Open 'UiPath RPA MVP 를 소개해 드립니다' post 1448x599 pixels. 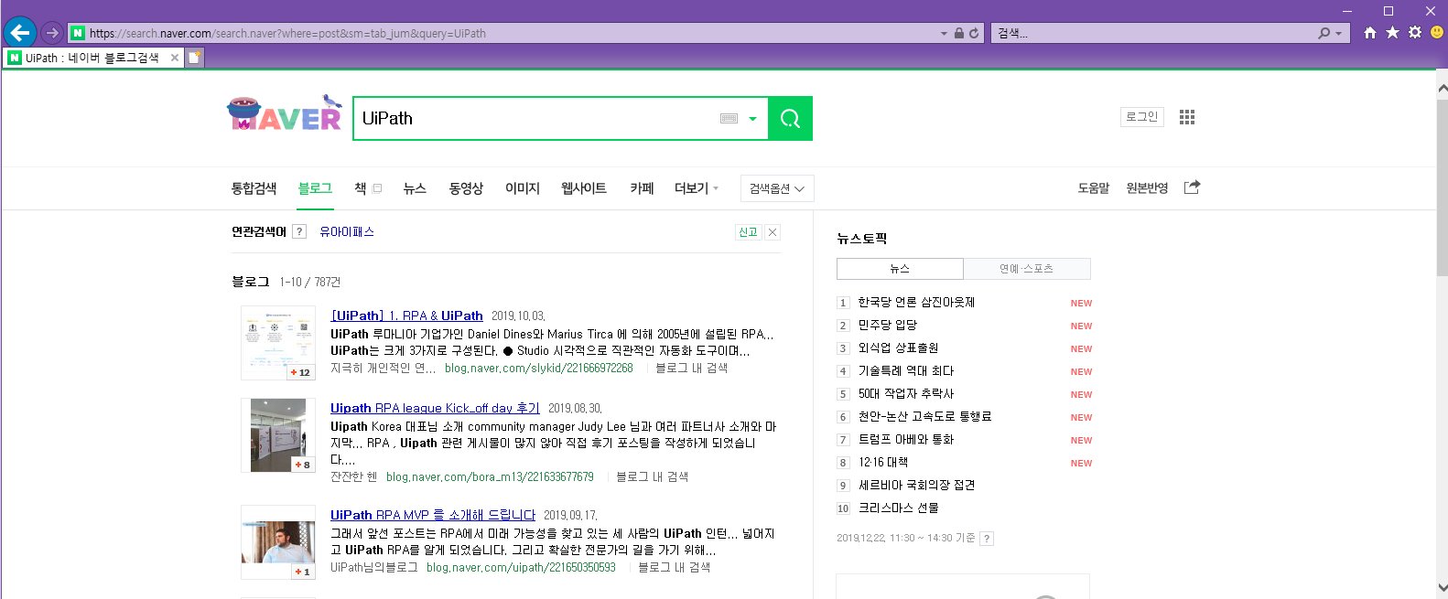[x=433, y=515]
